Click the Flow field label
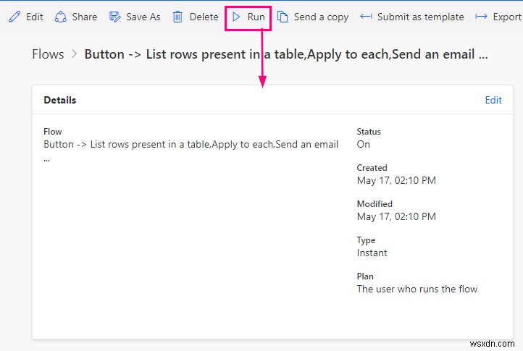This screenshot has height=351, width=523. coord(53,132)
